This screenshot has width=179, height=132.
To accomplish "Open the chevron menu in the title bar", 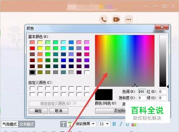I will pyautogui.click(x=146, y=6).
